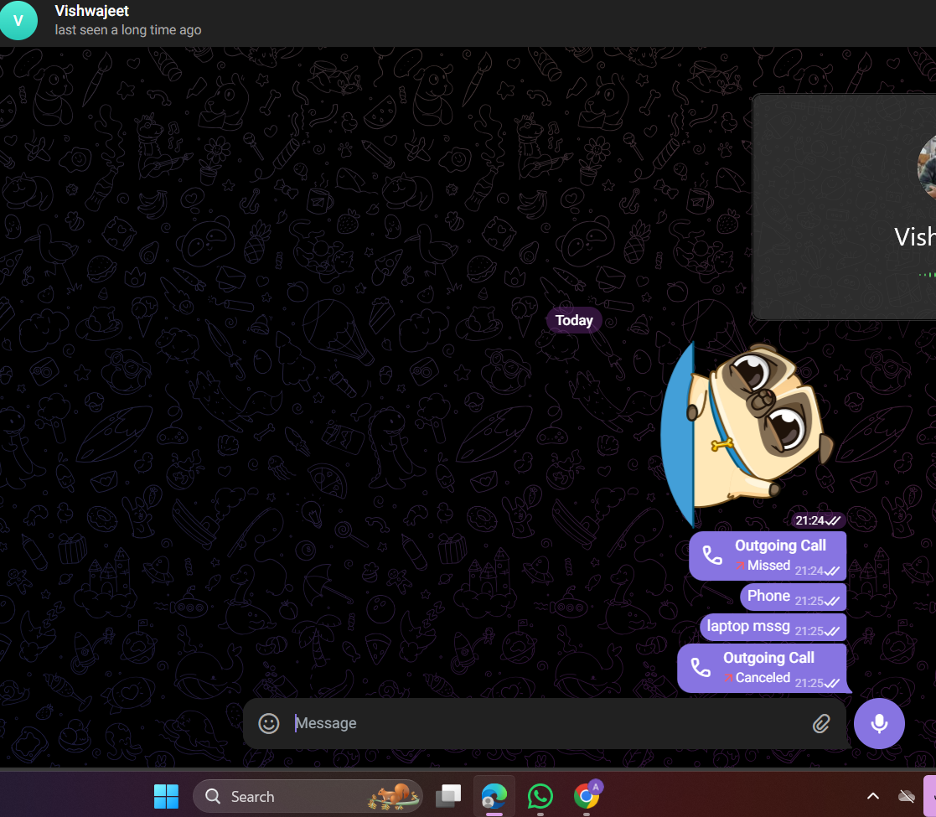The width and height of the screenshot is (936, 817).
Task: Open the Windows Start menu
Action: click(x=166, y=797)
